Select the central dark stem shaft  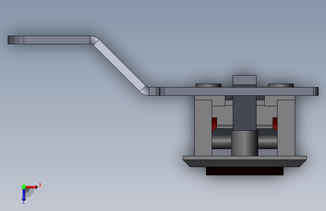point(244,113)
